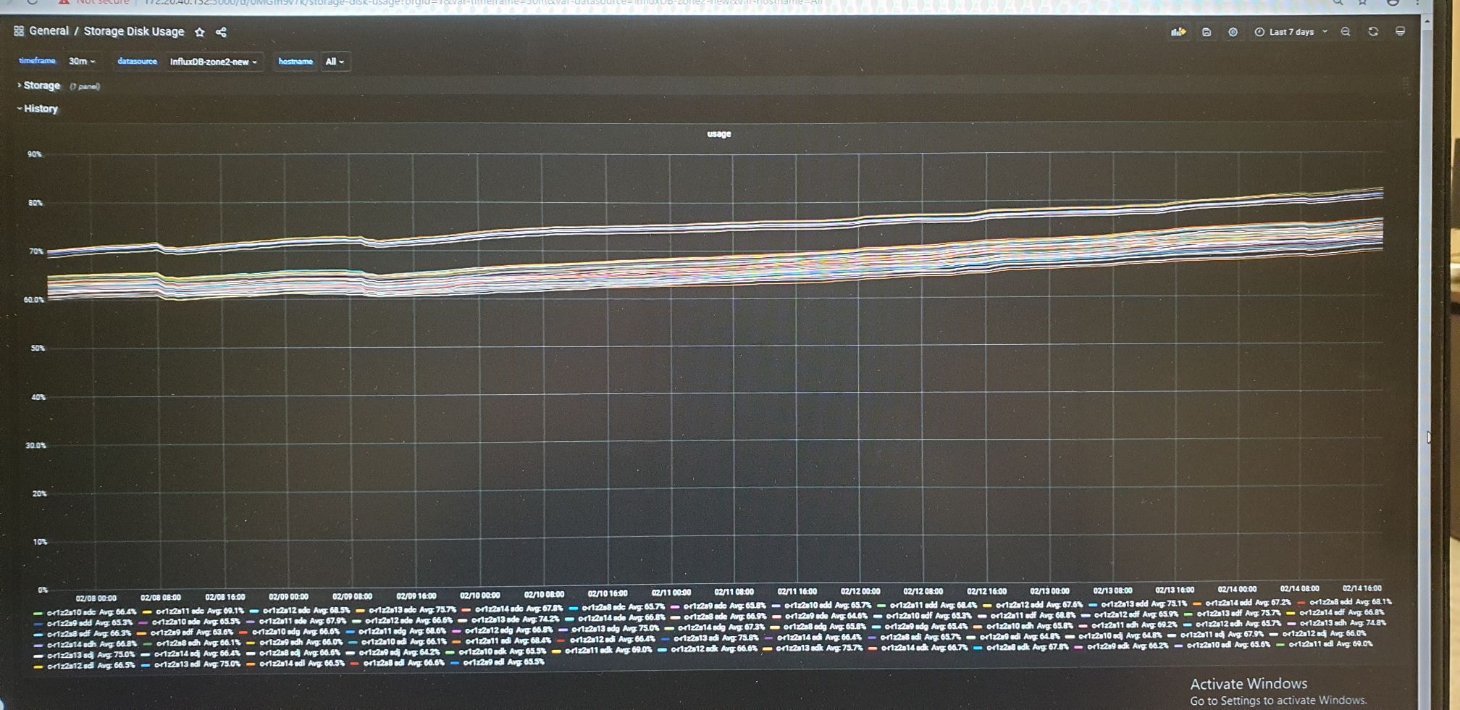Screen dimensions: 1460x710
Task: Click the Storage Disk Usage breadcrumb title
Action: click(134, 32)
